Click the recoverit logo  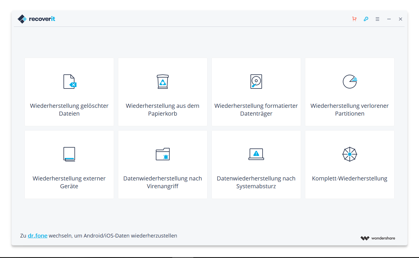pos(36,19)
